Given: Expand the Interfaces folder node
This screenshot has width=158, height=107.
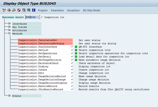Looking at the screenshot, I should pyautogui.click(x=9, y=23).
